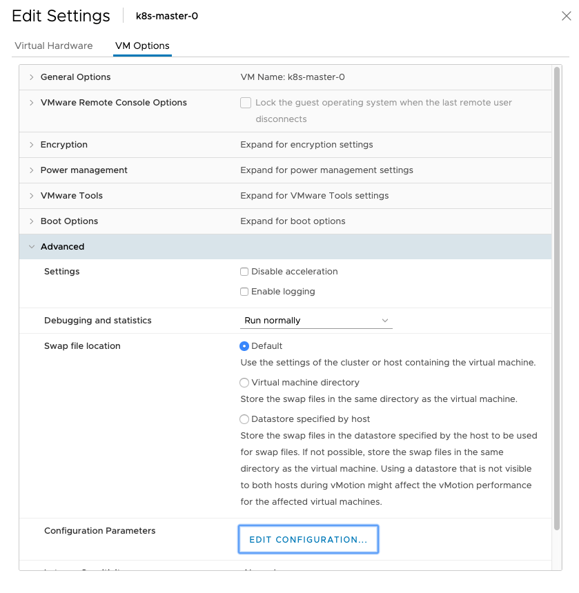Expand VMware Remote Console Options chevron
The height and width of the screenshot is (593, 579).
point(31,103)
